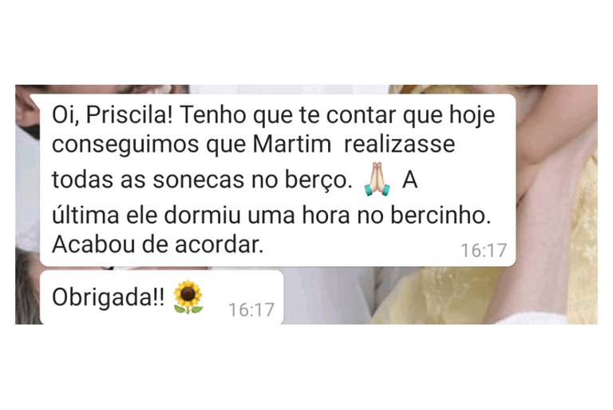The height and width of the screenshot is (410, 613).
Task: Click the word realizasse in the message
Action: click(x=400, y=144)
